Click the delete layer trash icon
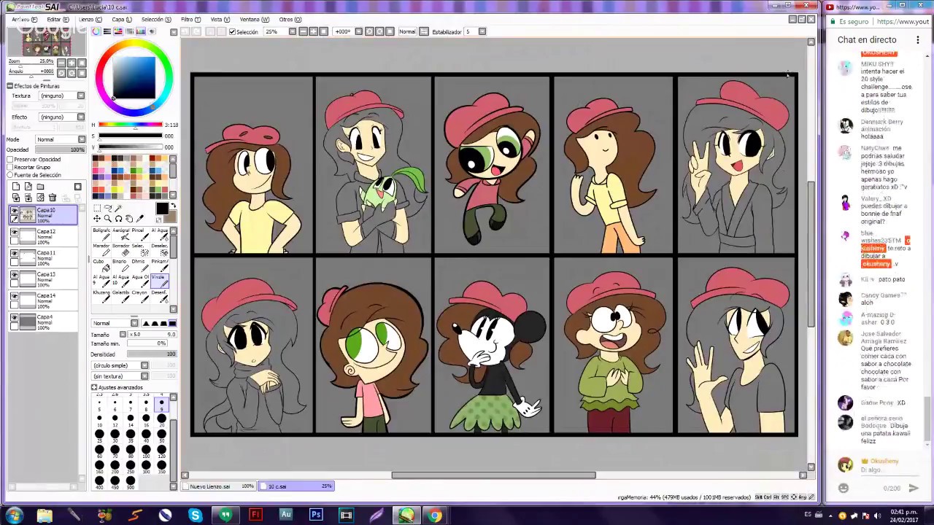This screenshot has height=525, width=934. pyautogui.click(x=52, y=198)
